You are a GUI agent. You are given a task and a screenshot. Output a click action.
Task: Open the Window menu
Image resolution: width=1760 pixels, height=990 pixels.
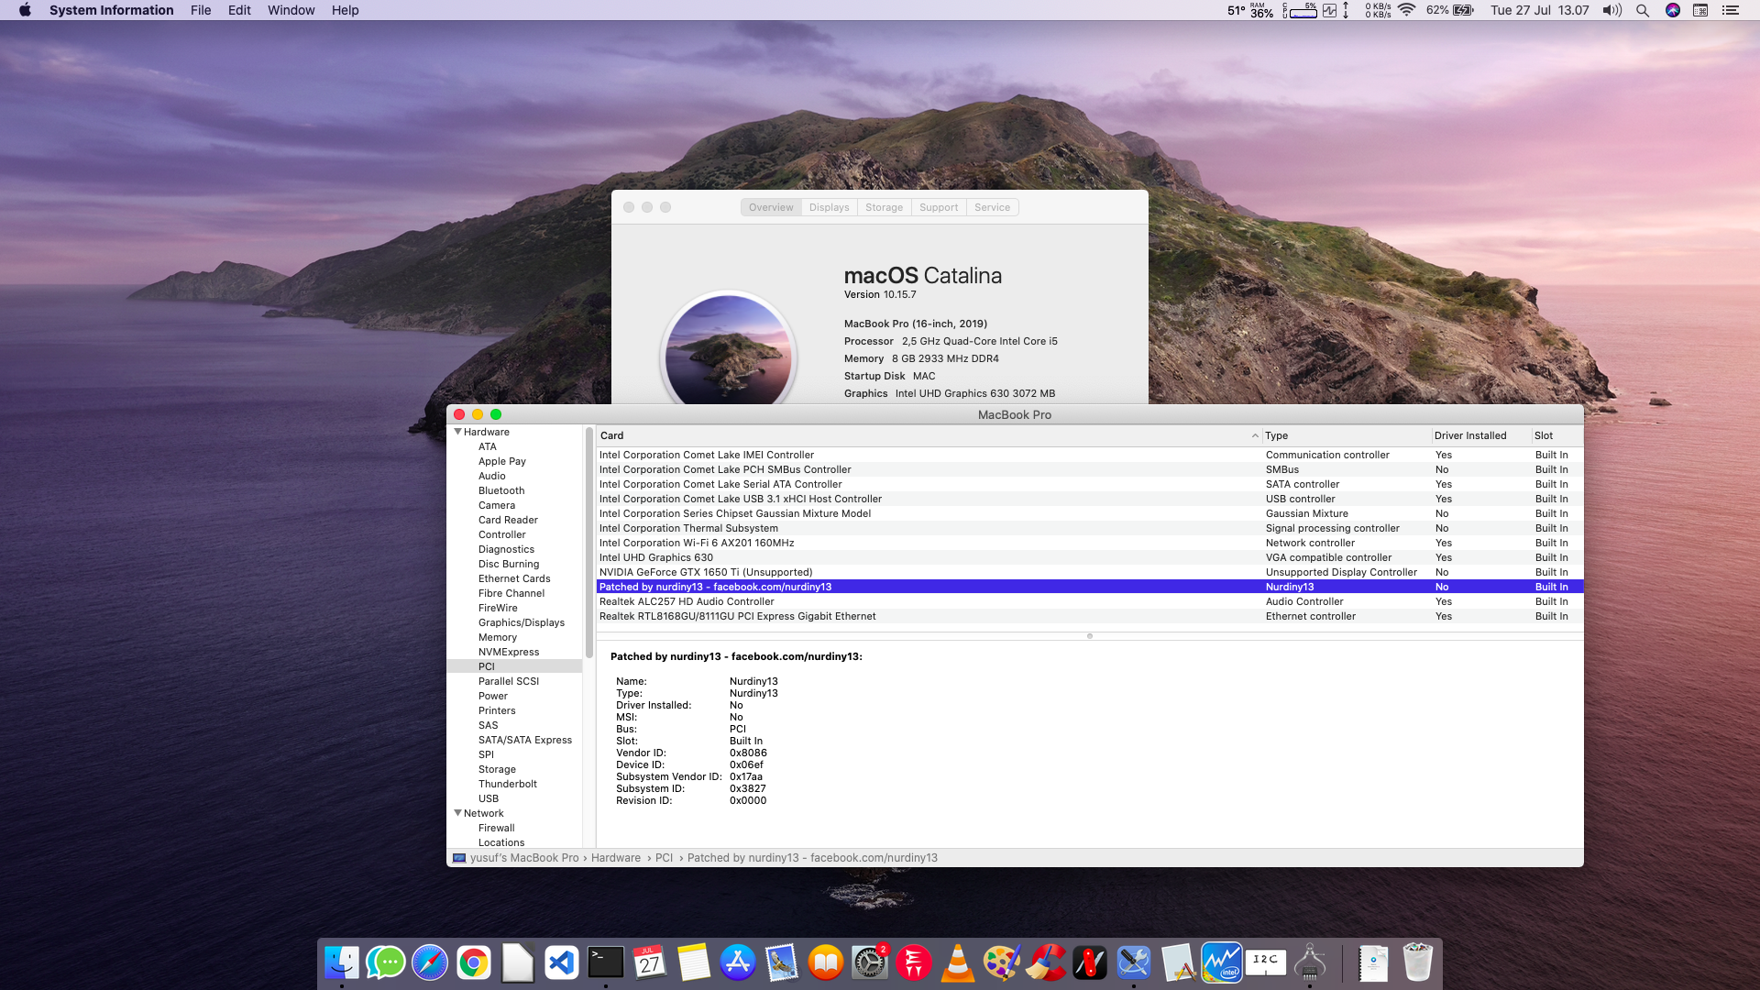click(291, 10)
